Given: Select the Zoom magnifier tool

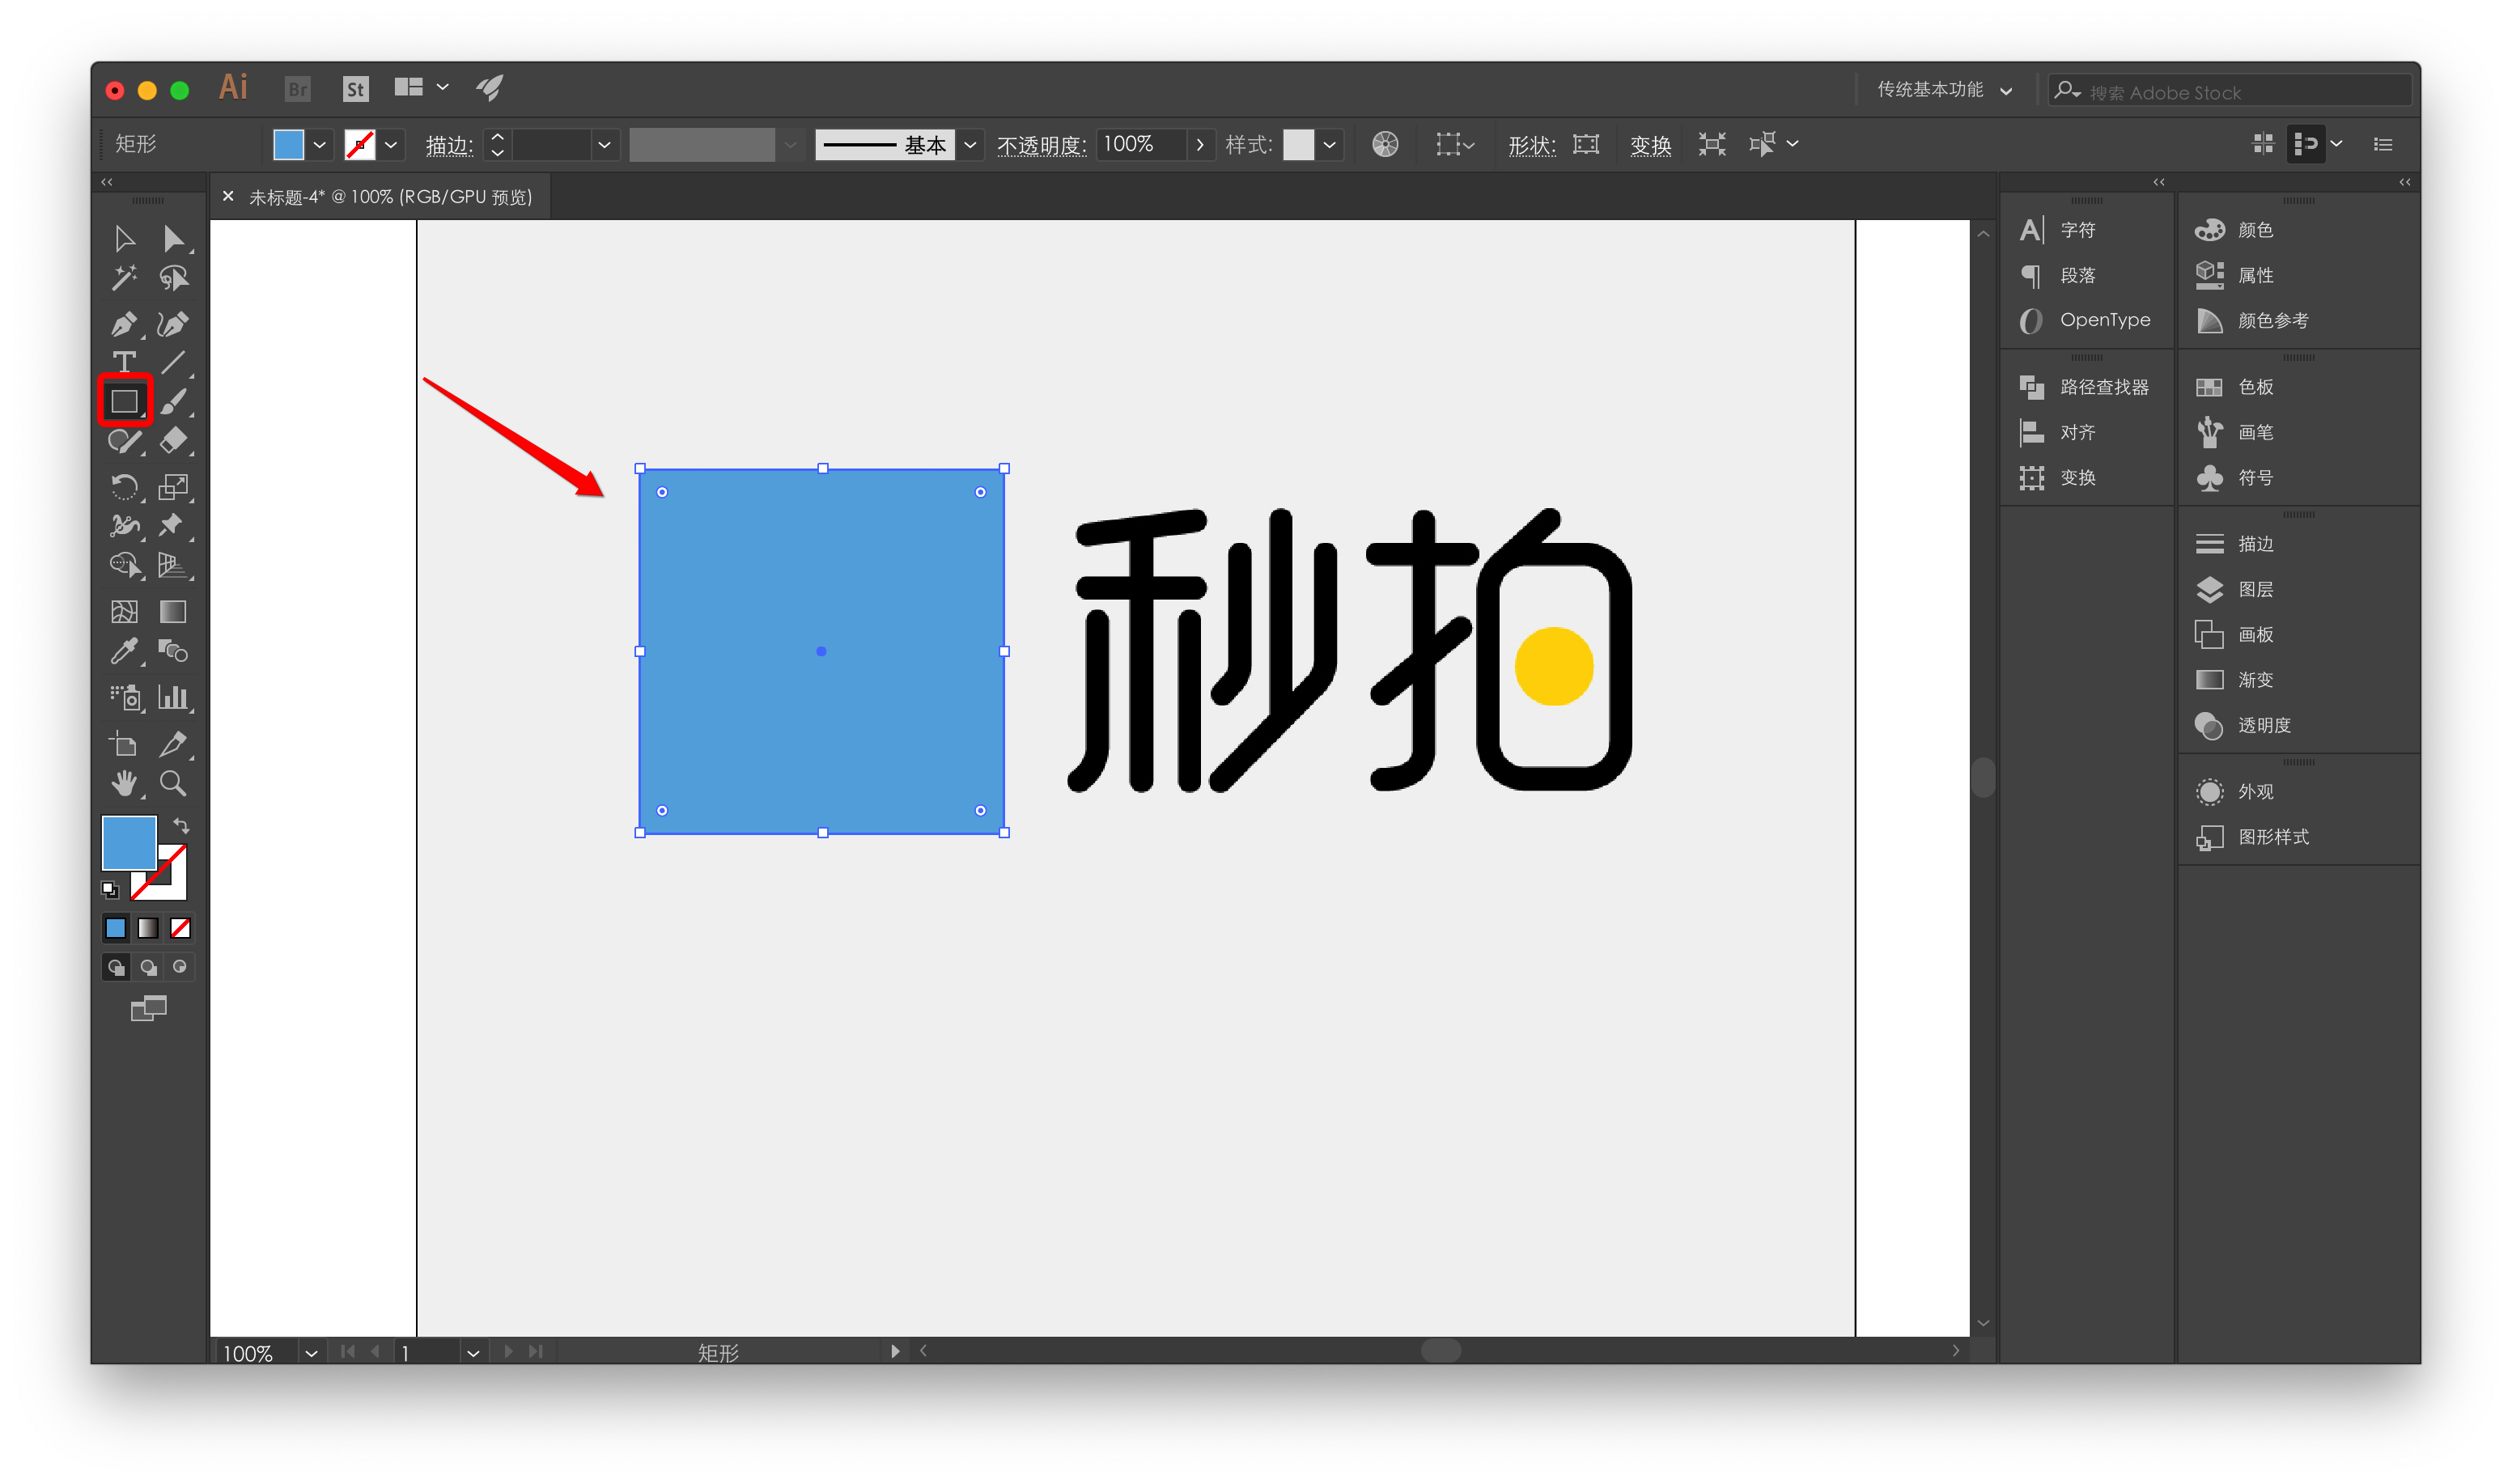Looking at the screenshot, I should pos(173,783).
